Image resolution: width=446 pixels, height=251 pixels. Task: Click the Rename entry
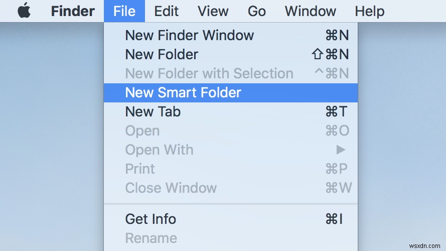[x=151, y=238]
